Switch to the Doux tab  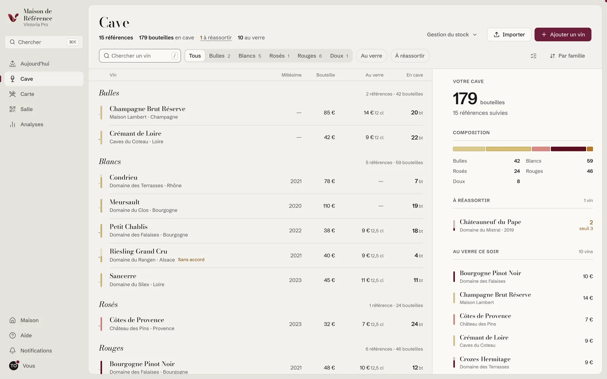pos(339,56)
